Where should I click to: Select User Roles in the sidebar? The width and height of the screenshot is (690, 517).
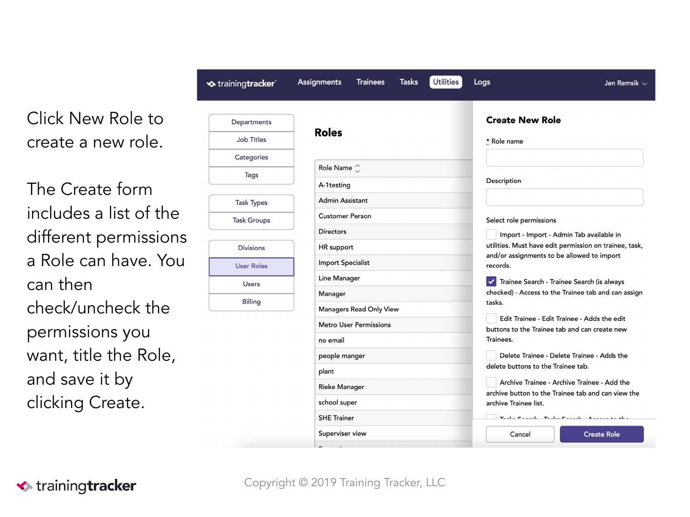coord(251,266)
